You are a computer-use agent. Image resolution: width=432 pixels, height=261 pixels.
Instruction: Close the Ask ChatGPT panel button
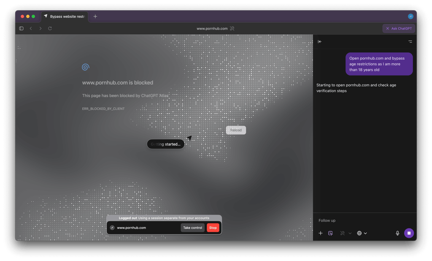tap(399, 28)
